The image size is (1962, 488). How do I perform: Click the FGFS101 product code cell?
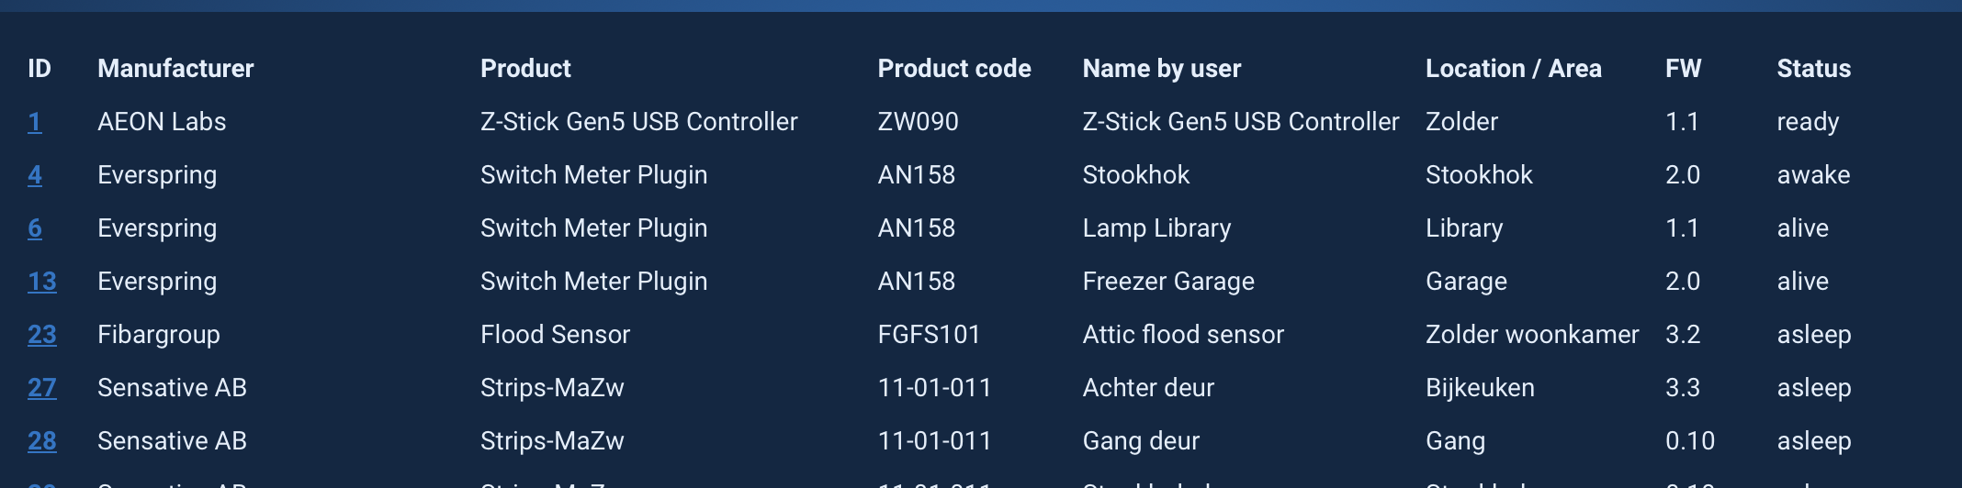pyautogui.click(x=929, y=335)
